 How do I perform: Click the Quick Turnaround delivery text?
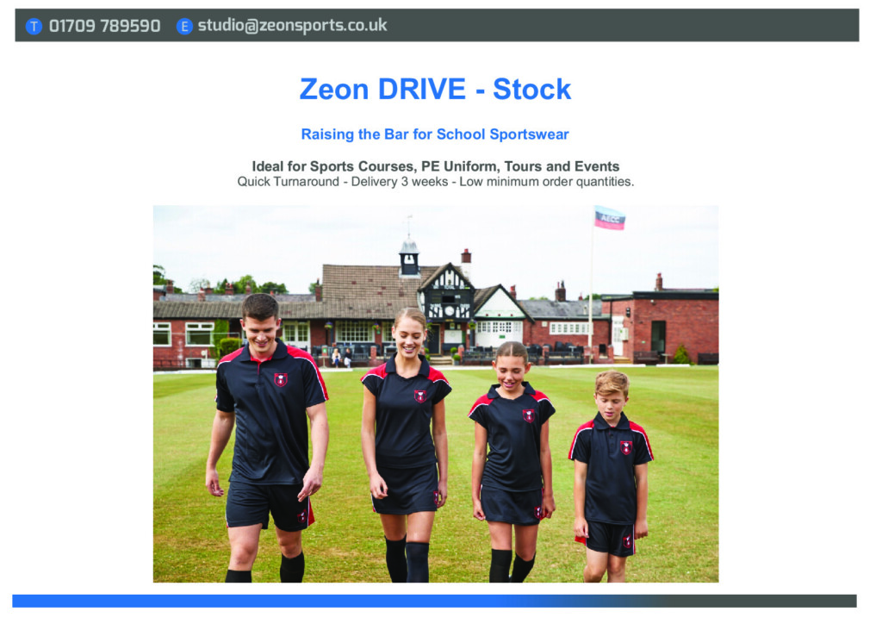pos(435,182)
